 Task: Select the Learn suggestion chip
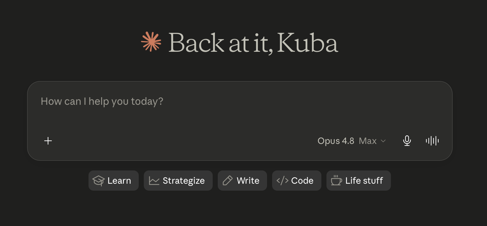coord(113,181)
